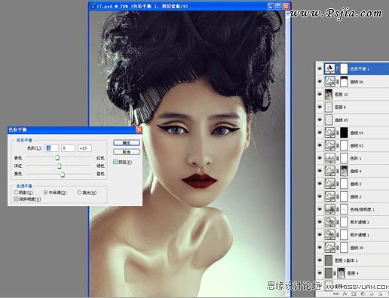Select the 高光 (Highlights) radio button

click(79, 193)
